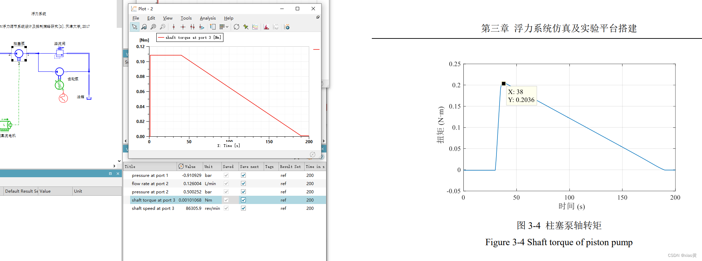The height and width of the screenshot is (261, 702).
Task: Click the zoom-to-fit magnifier icon
Action: (144, 27)
